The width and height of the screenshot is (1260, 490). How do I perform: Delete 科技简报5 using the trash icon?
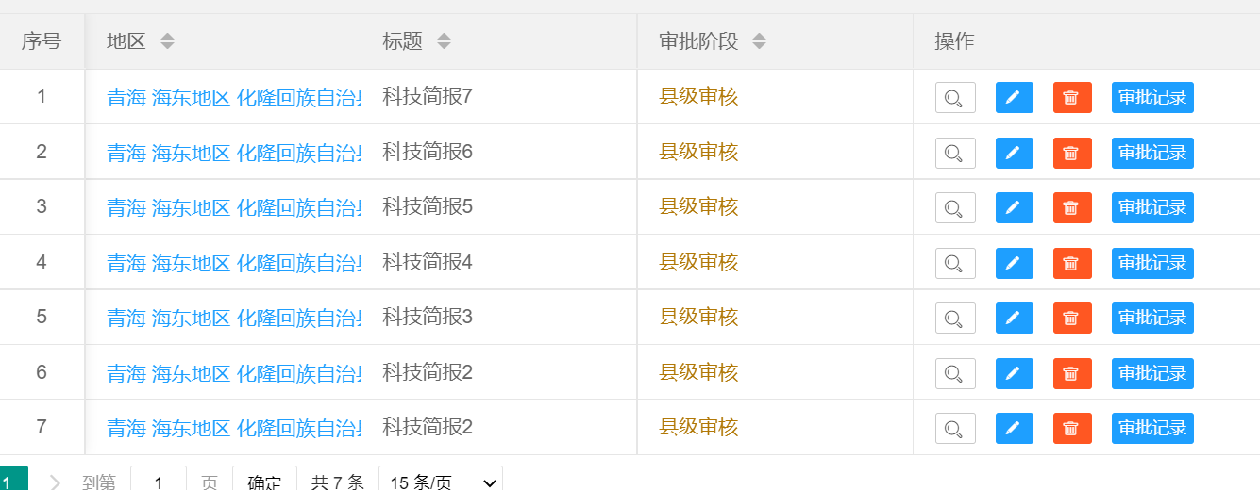tap(1072, 207)
